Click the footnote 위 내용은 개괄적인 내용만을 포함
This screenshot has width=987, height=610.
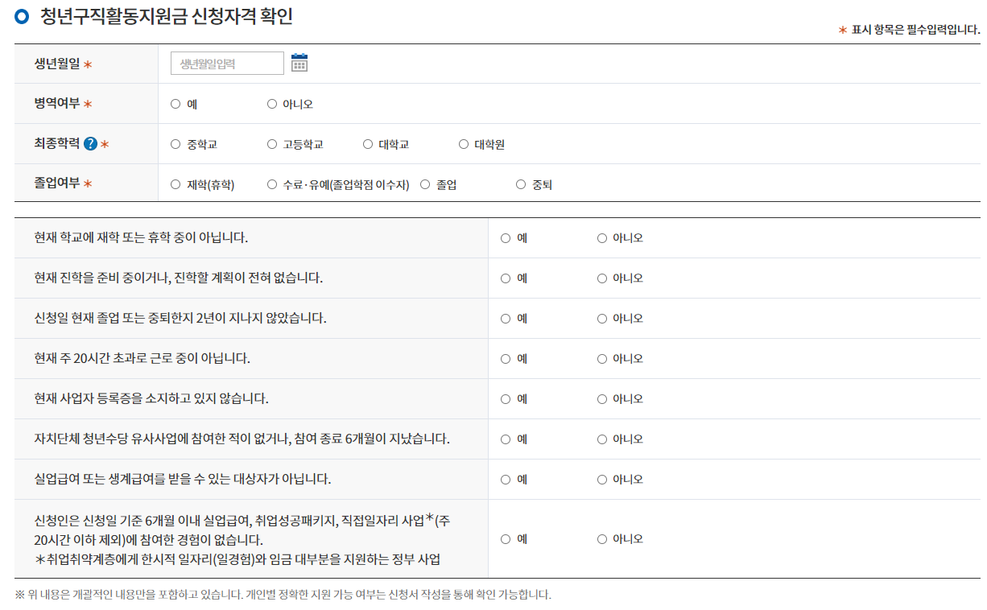point(283,595)
